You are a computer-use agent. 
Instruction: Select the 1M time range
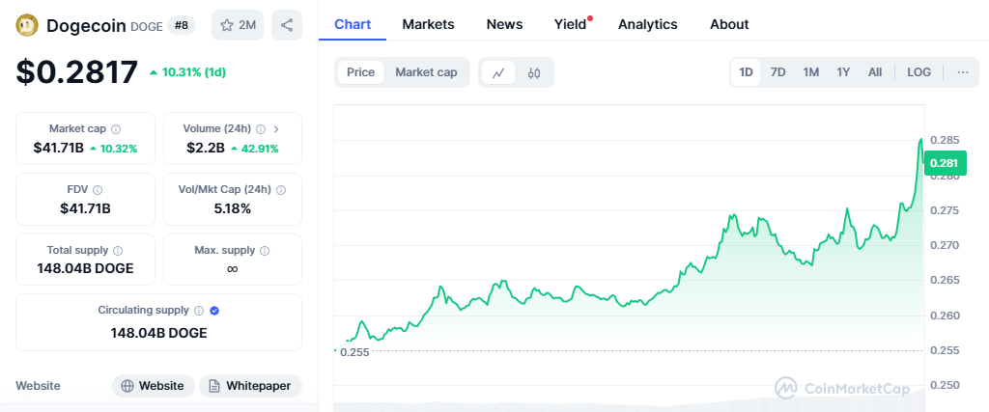tap(811, 72)
